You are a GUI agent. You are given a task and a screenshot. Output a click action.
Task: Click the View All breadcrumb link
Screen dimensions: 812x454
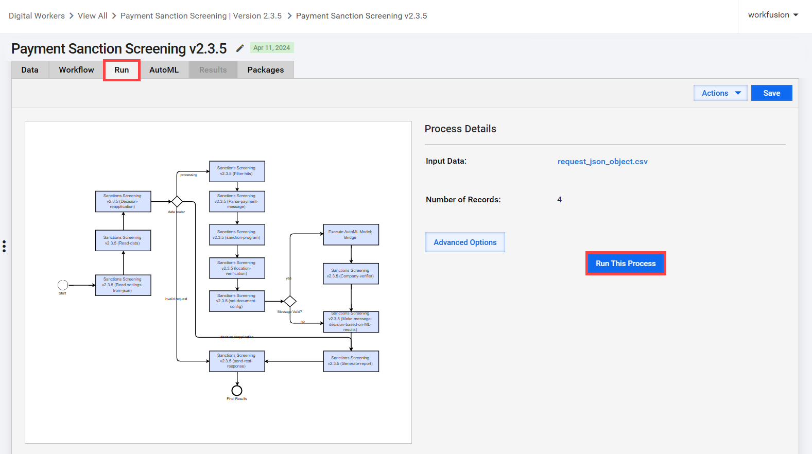pos(93,16)
